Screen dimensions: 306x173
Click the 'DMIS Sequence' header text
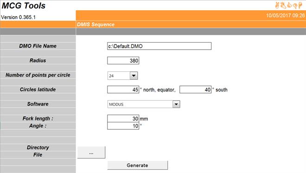point(96,25)
